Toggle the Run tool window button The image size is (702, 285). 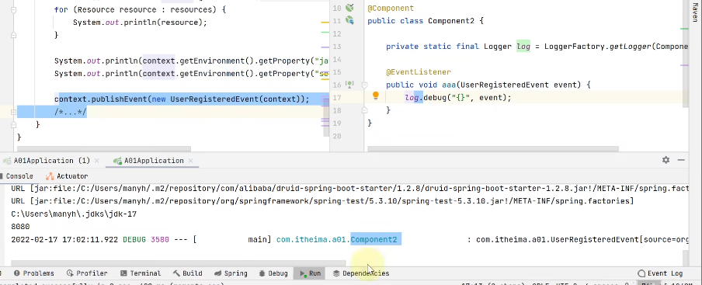click(310, 273)
